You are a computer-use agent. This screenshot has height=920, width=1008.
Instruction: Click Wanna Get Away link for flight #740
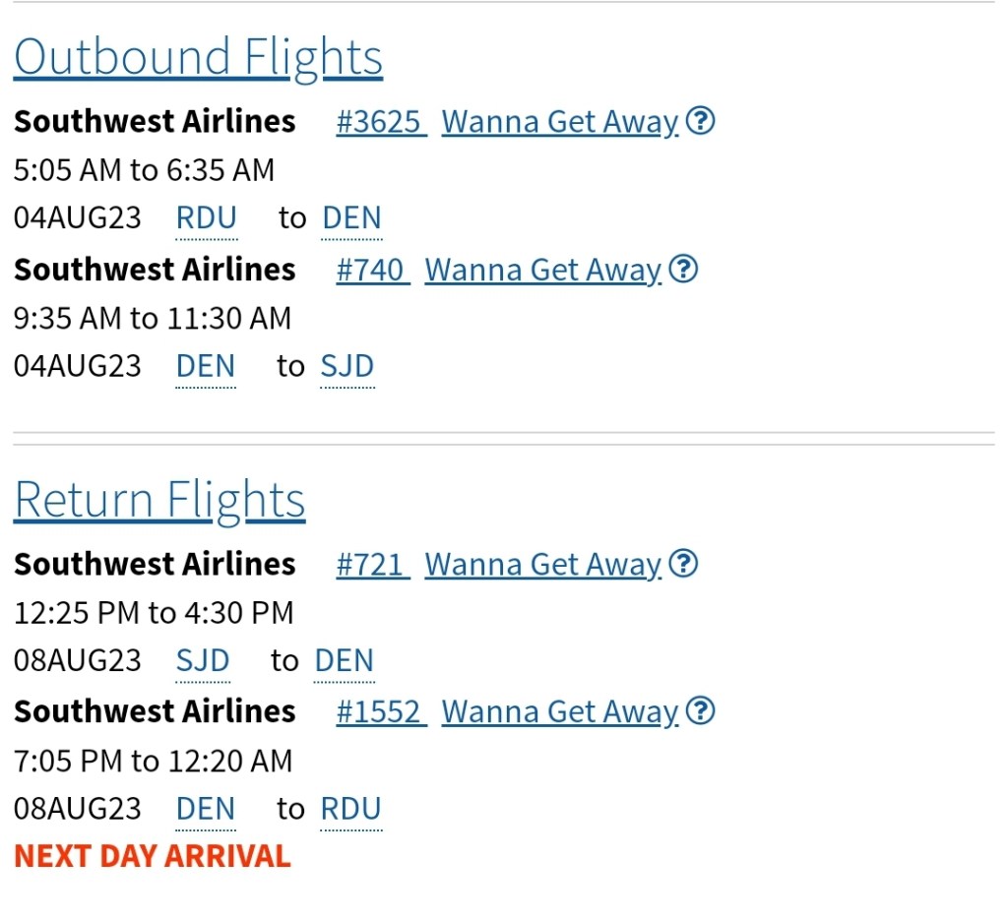point(542,270)
